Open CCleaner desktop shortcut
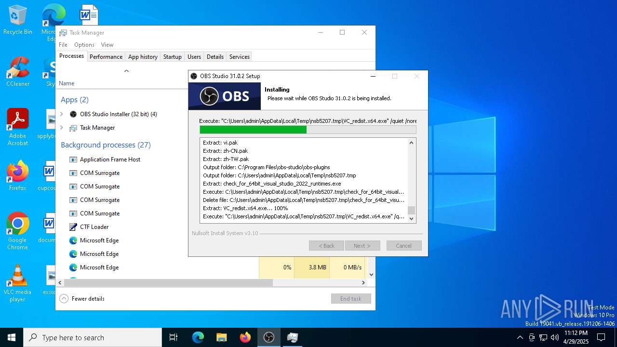 [17, 72]
